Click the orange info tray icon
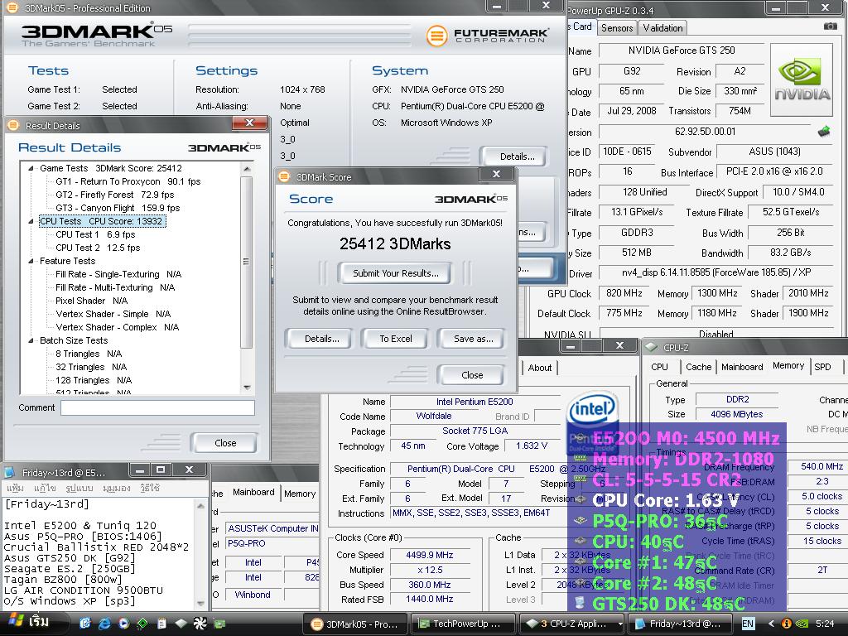The width and height of the screenshot is (848, 636). click(787, 624)
